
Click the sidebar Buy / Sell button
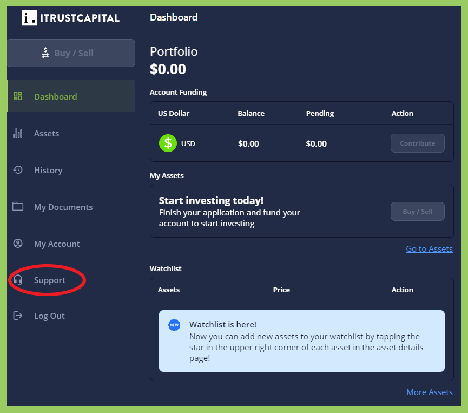tap(71, 53)
